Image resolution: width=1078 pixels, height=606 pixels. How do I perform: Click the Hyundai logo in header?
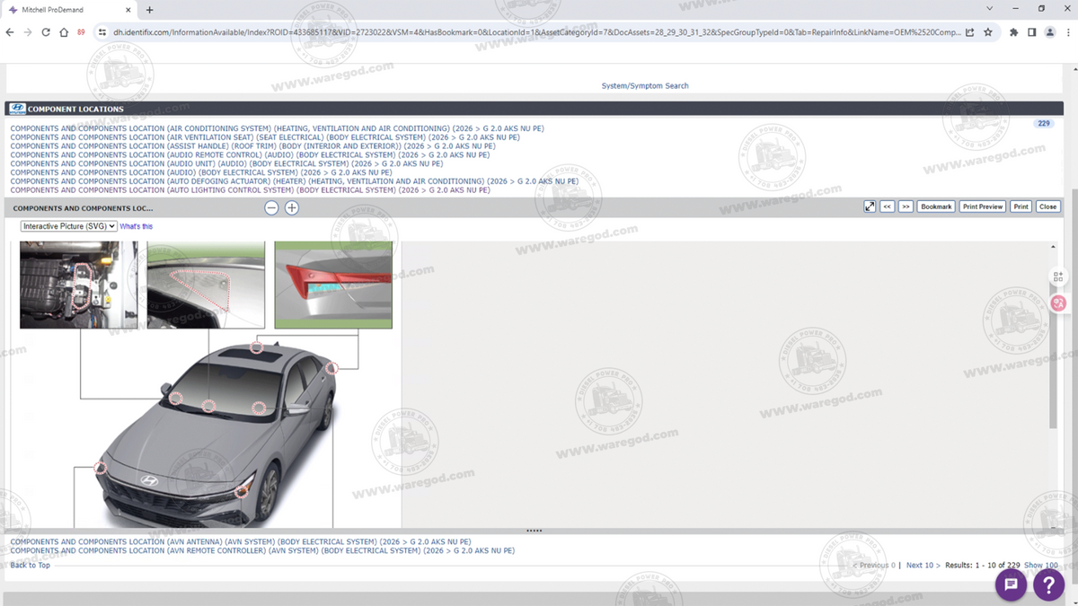coord(17,109)
